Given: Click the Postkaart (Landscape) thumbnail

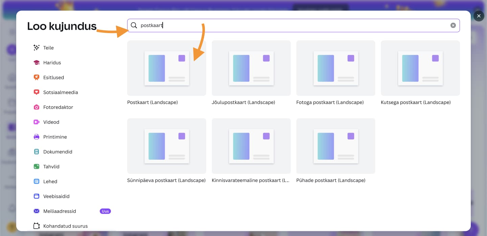Looking at the screenshot, I should point(166,68).
